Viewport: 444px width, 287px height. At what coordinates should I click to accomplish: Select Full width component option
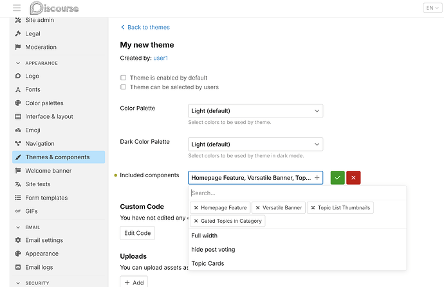(297, 236)
